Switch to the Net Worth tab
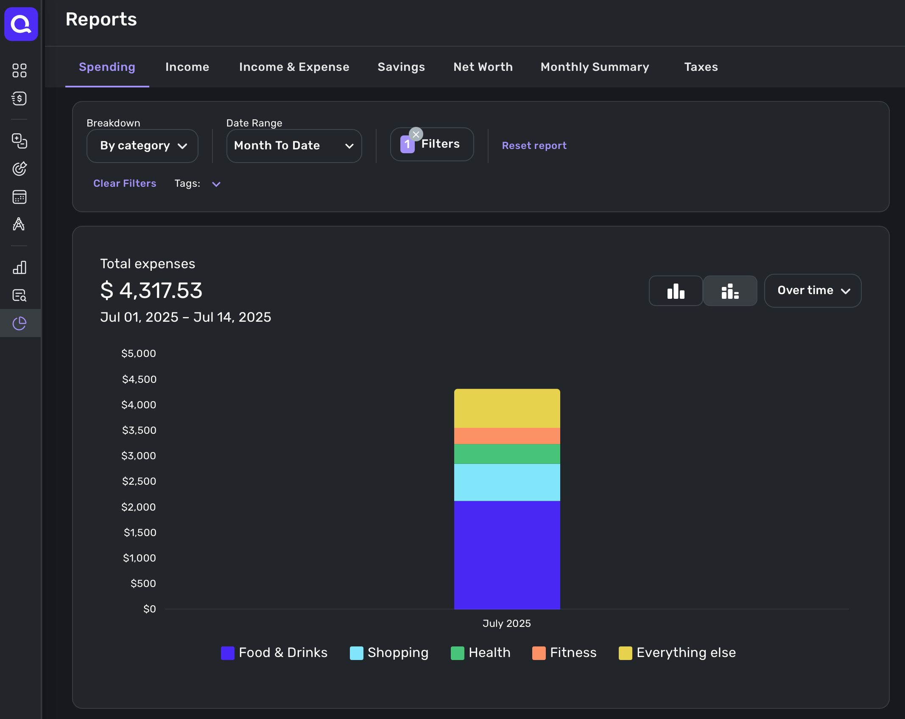905x719 pixels. 483,67
